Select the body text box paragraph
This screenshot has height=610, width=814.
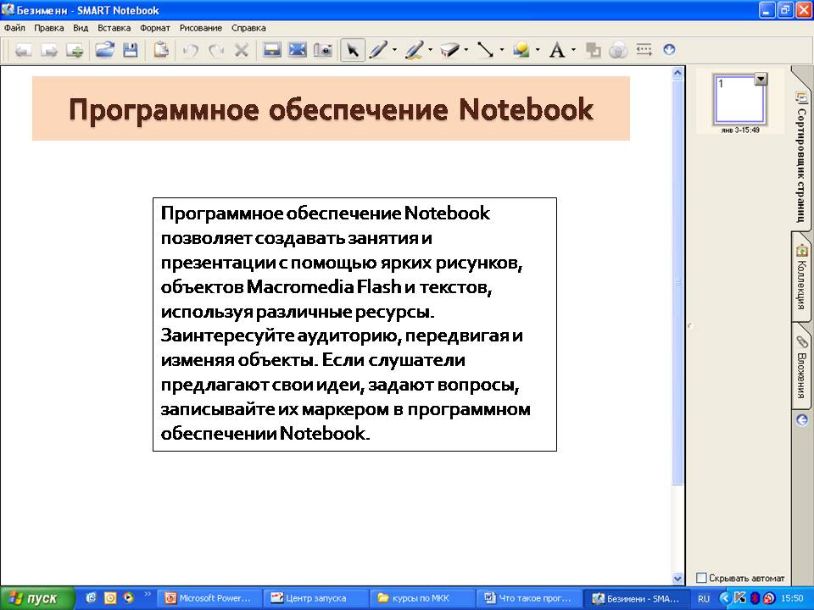coord(354,324)
